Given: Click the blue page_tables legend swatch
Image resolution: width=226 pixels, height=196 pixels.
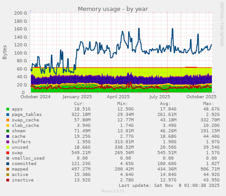Looking at the screenshot, I should coord(8,115).
